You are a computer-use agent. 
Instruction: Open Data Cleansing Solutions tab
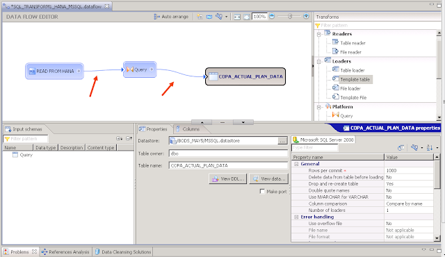[123, 252]
